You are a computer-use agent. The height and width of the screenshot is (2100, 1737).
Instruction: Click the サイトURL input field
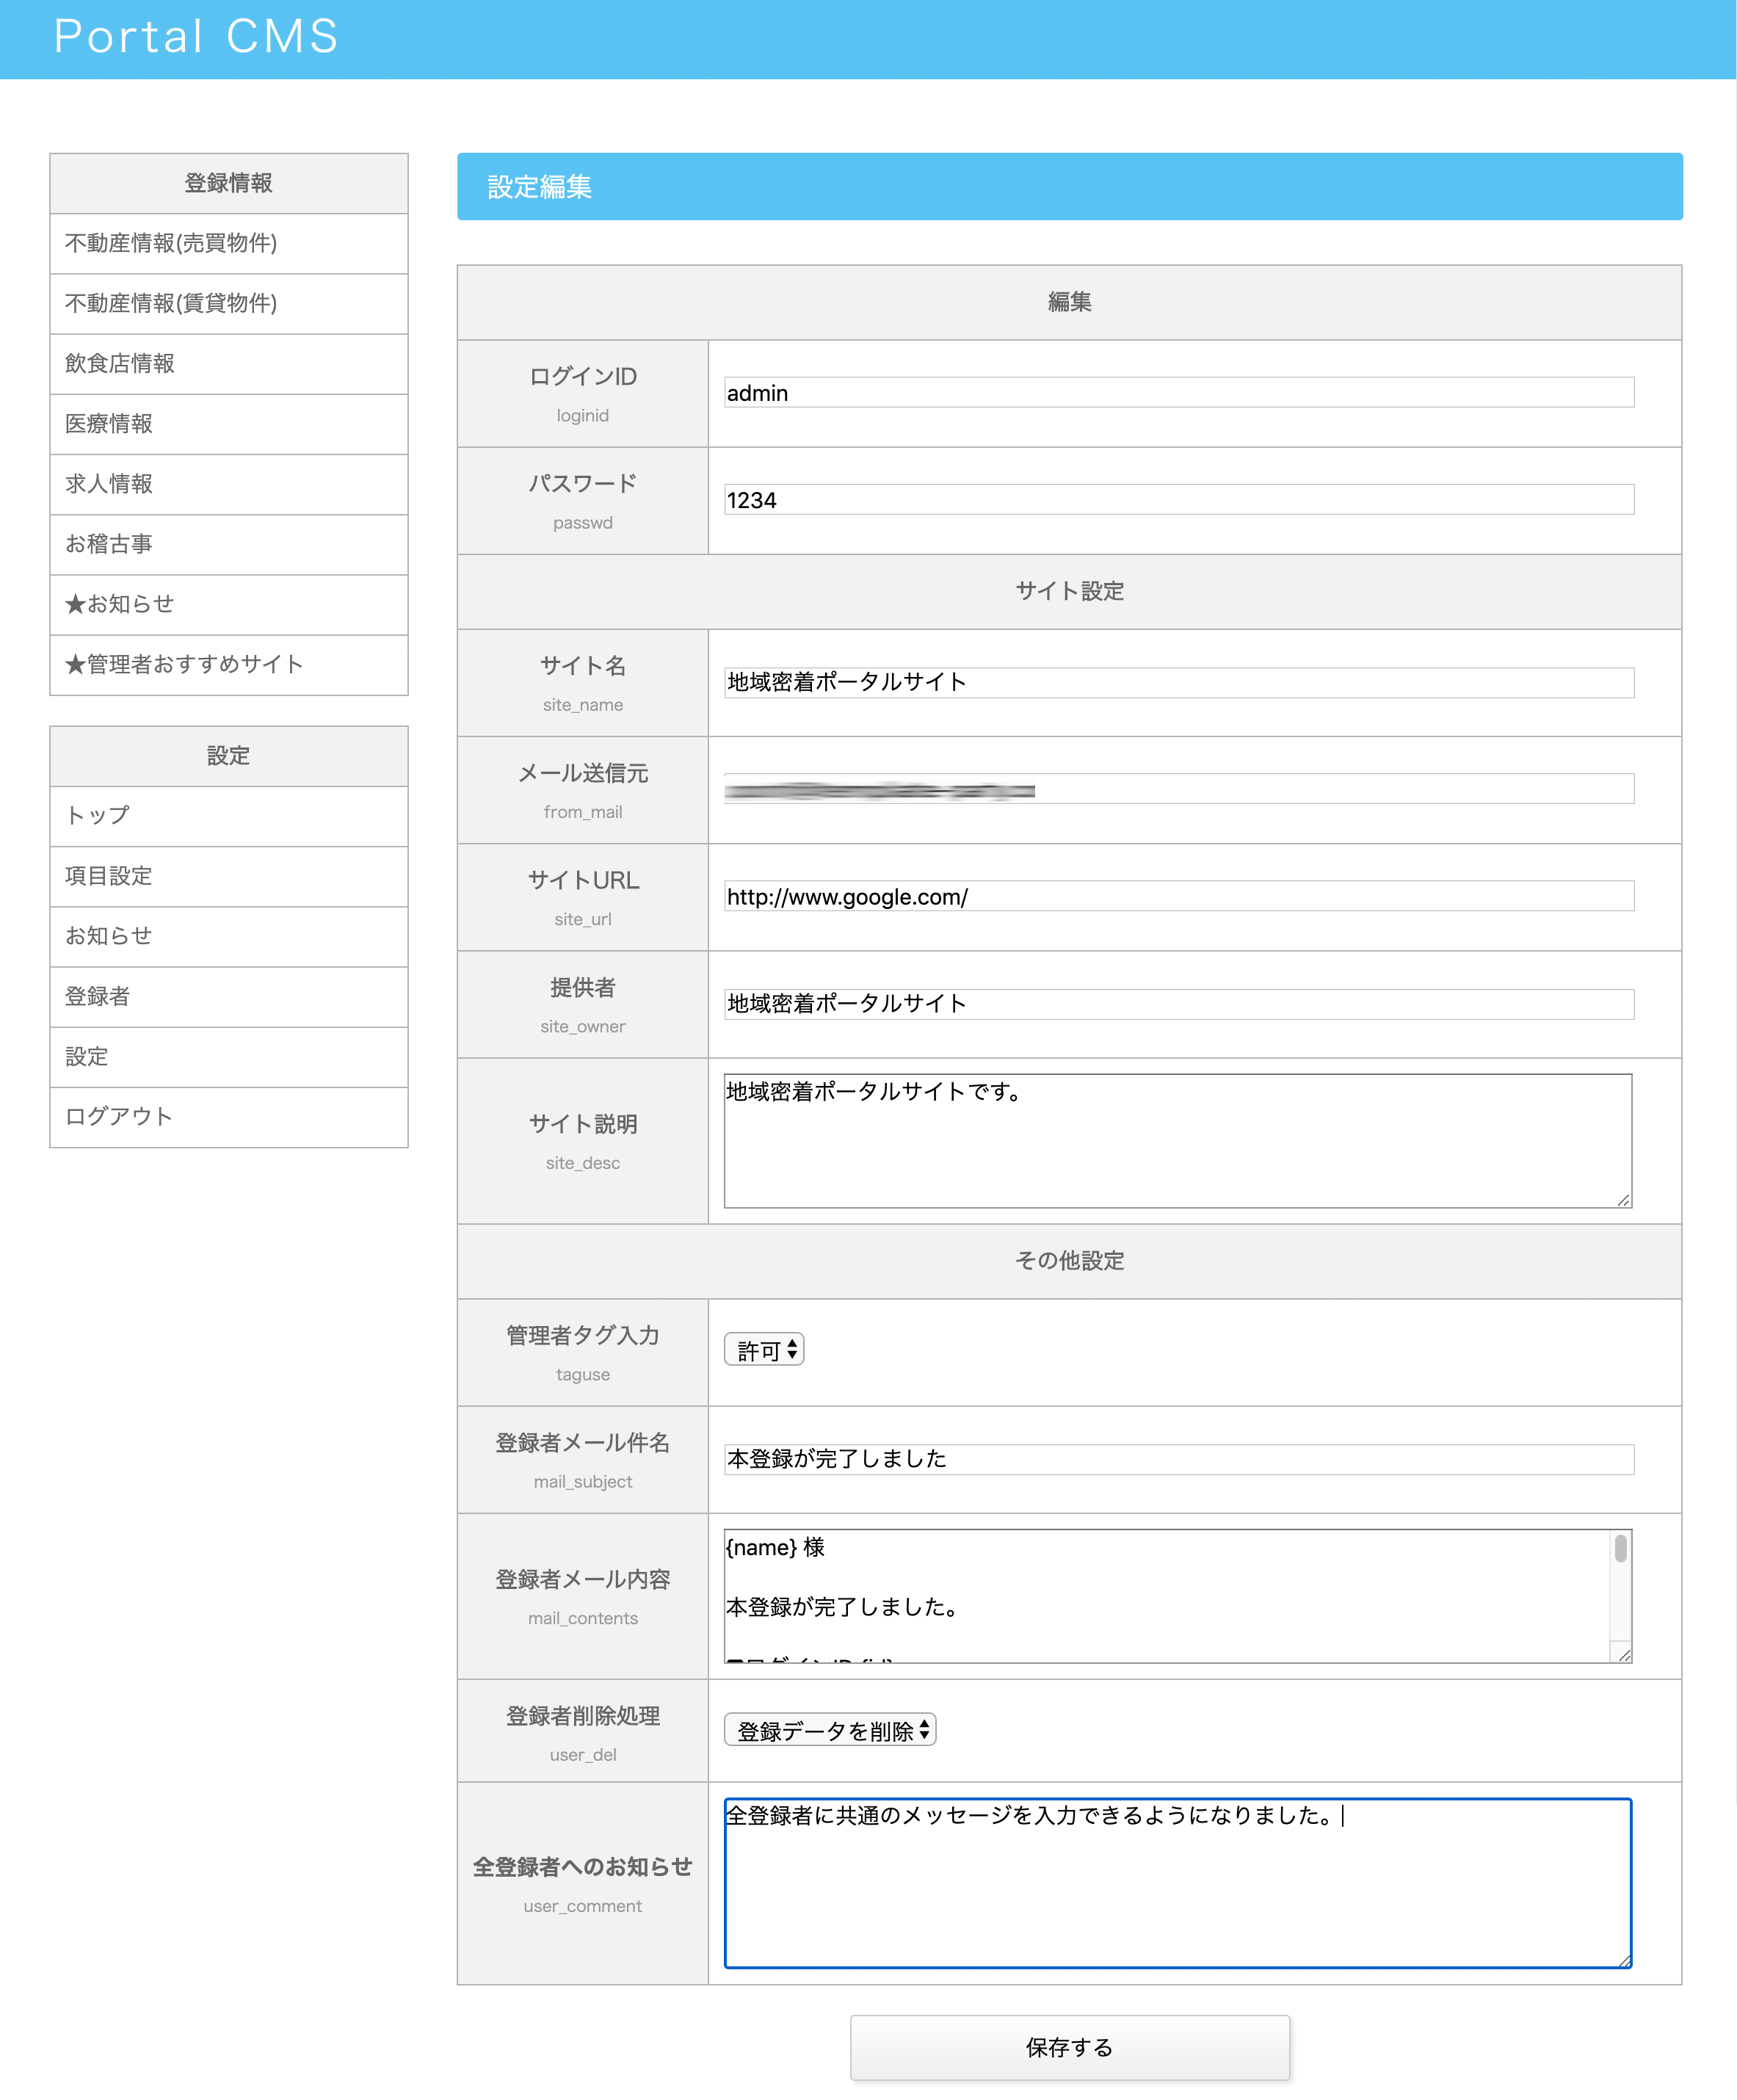click(x=1179, y=896)
